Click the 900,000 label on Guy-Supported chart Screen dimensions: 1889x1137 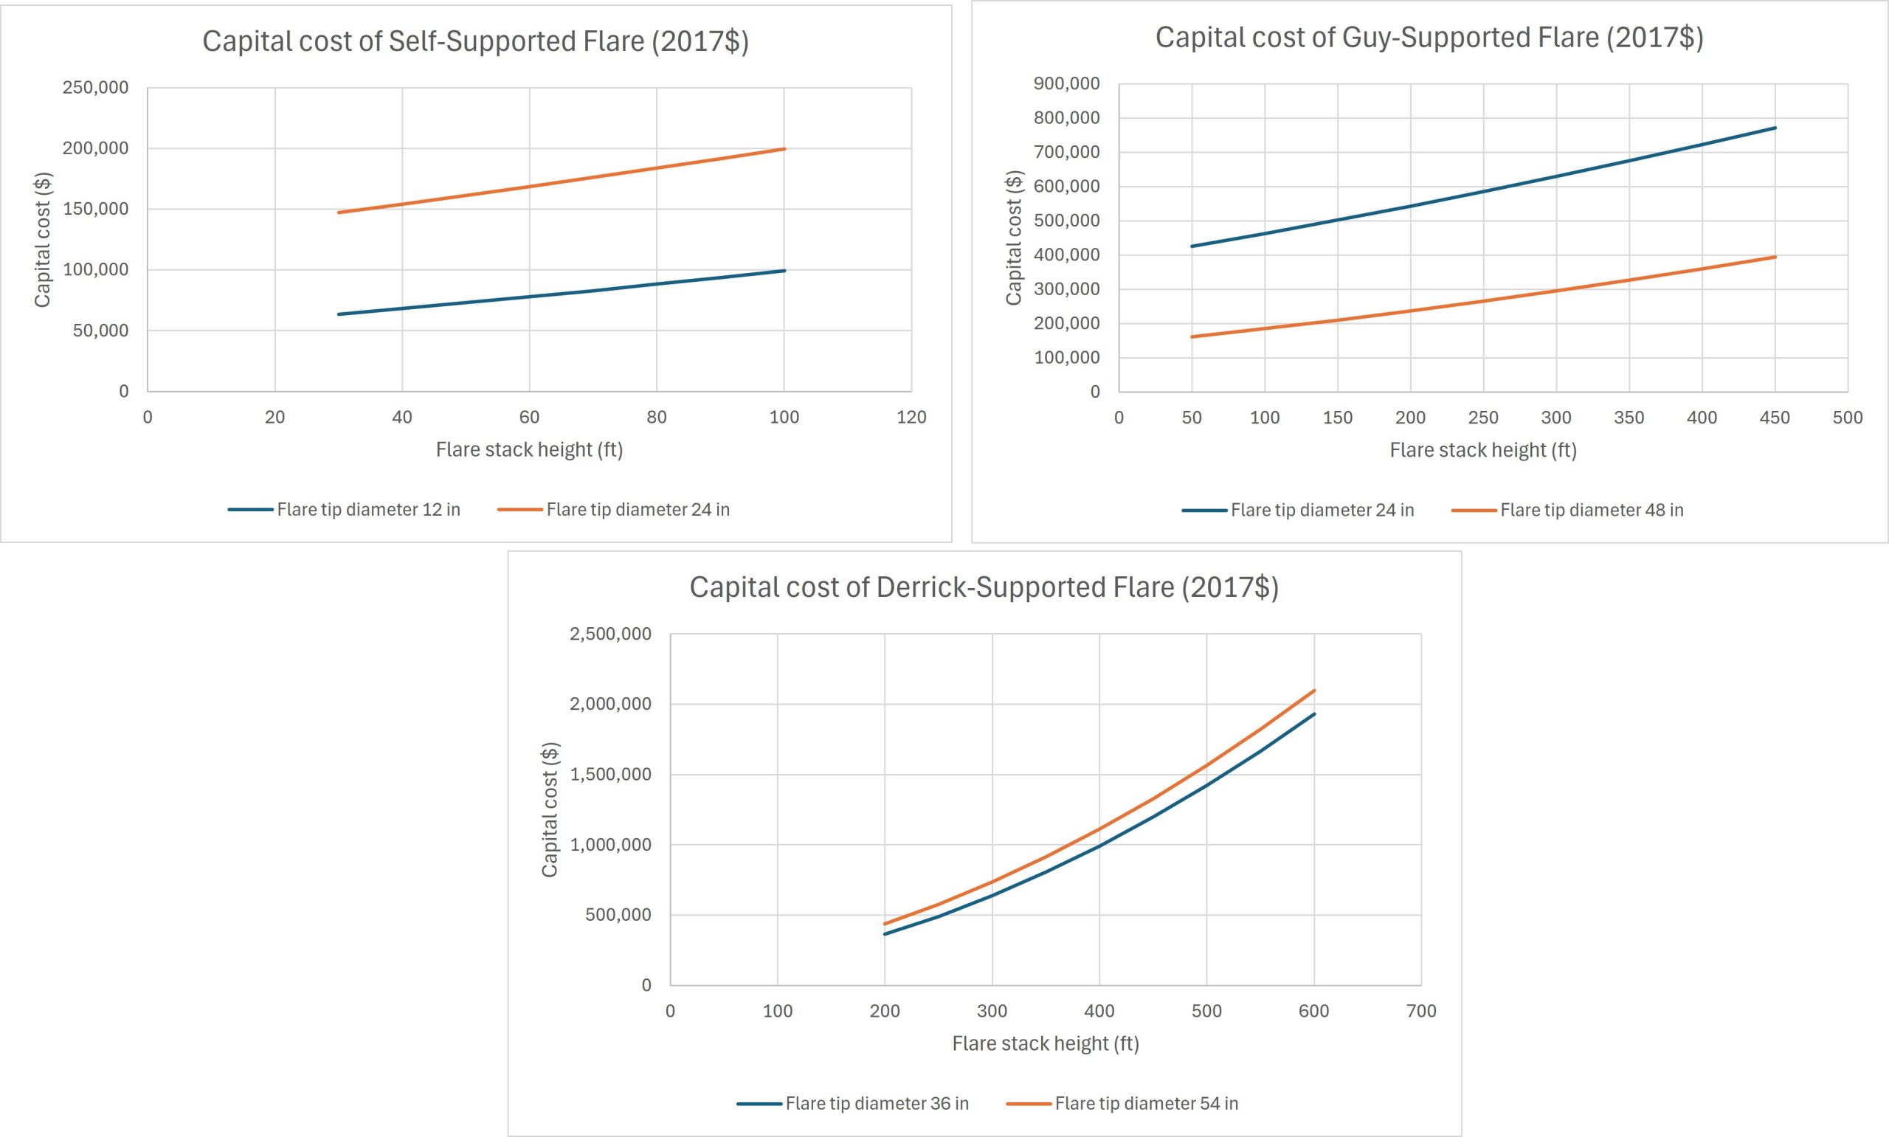[x=1066, y=83]
